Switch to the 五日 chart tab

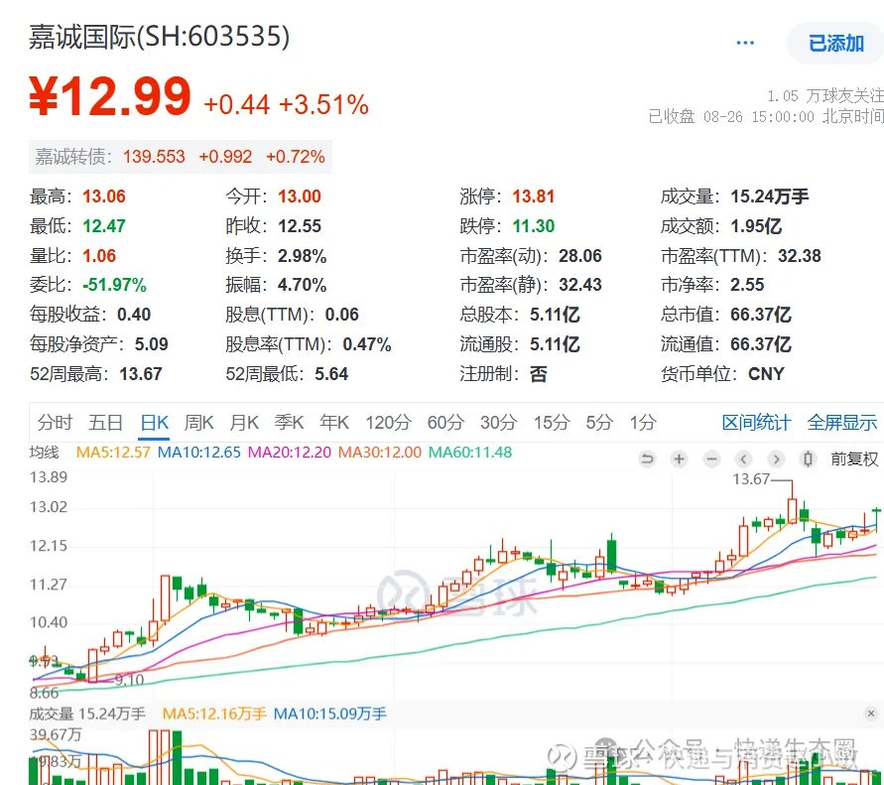[x=105, y=422]
